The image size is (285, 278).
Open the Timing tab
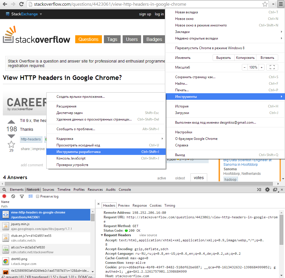pyautogui.click(x=170, y=205)
